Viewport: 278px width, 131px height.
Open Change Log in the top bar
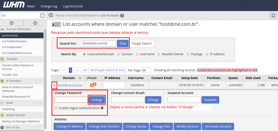(x=49, y=7)
